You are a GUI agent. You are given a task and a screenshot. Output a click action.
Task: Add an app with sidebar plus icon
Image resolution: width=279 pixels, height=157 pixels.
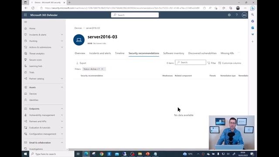pos(252,41)
